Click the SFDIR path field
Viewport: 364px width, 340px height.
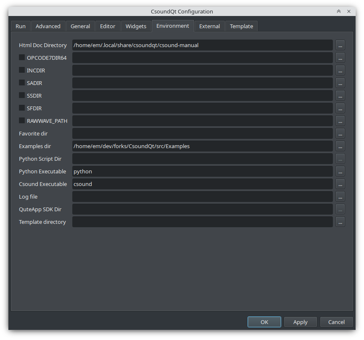(203, 108)
